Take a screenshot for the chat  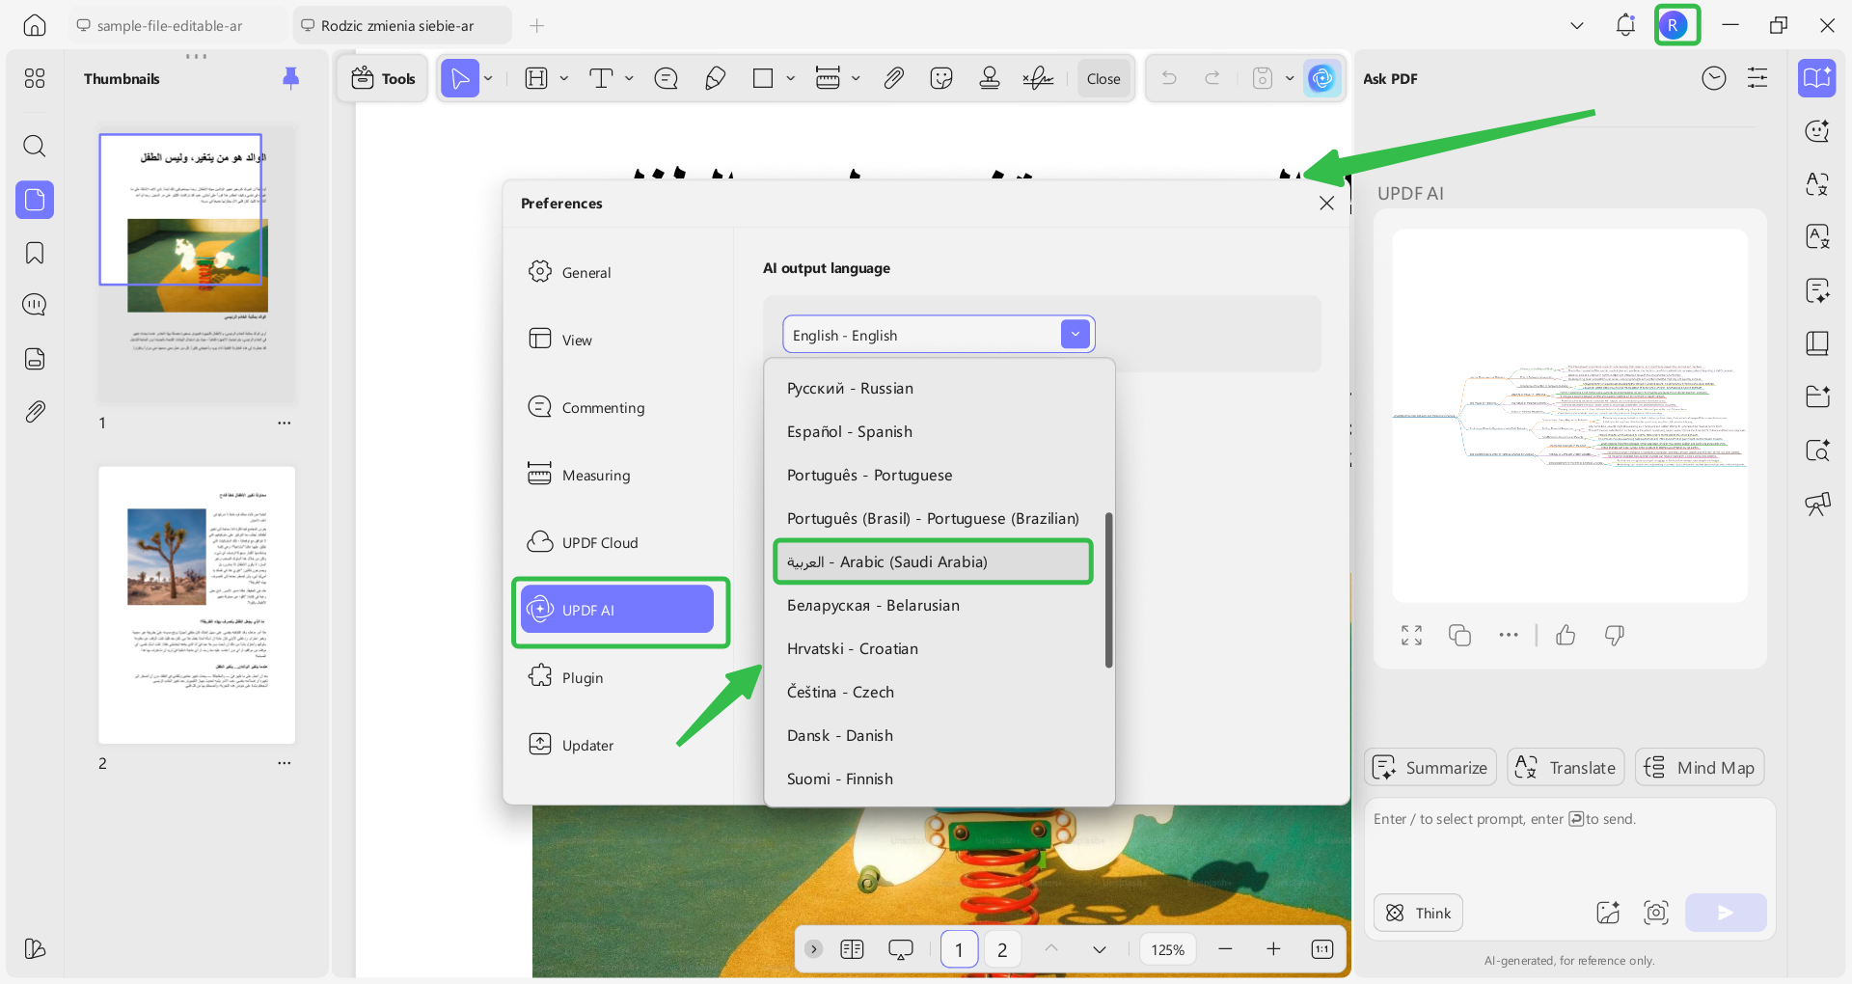1656,913
